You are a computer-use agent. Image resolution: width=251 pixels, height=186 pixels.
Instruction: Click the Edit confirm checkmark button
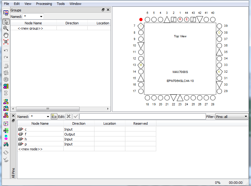(x=76, y=116)
